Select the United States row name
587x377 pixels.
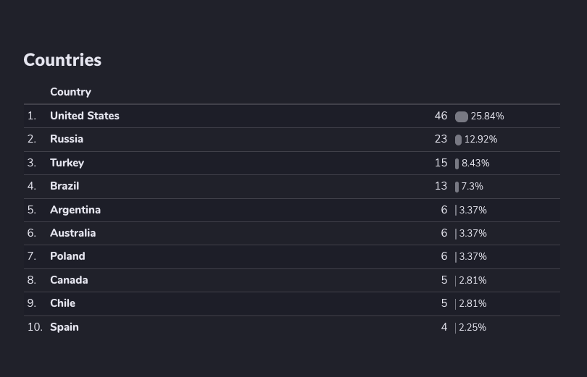click(x=84, y=116)
